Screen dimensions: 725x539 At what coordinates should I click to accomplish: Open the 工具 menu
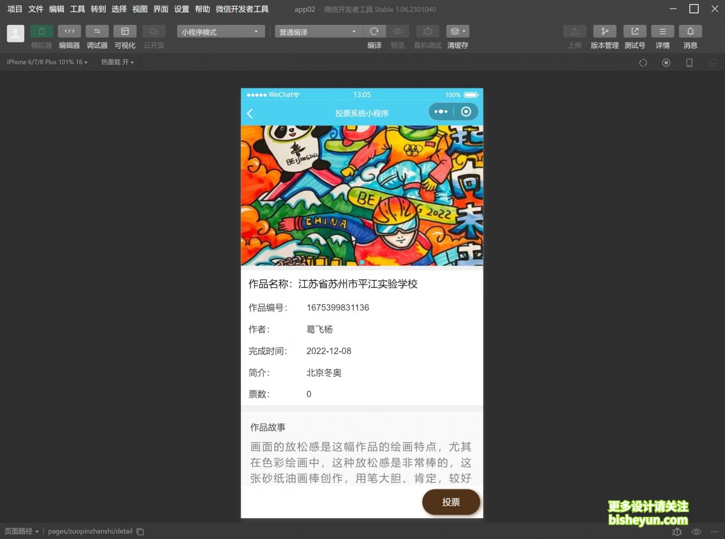pyautogui.click(x=78, y=9)
